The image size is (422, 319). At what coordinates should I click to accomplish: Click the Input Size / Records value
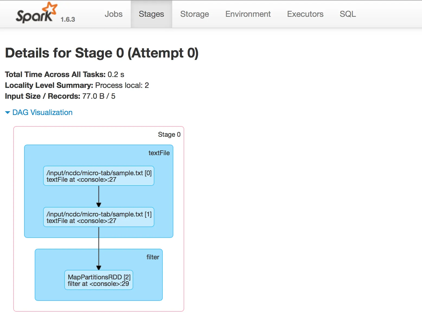click(99, 96)
